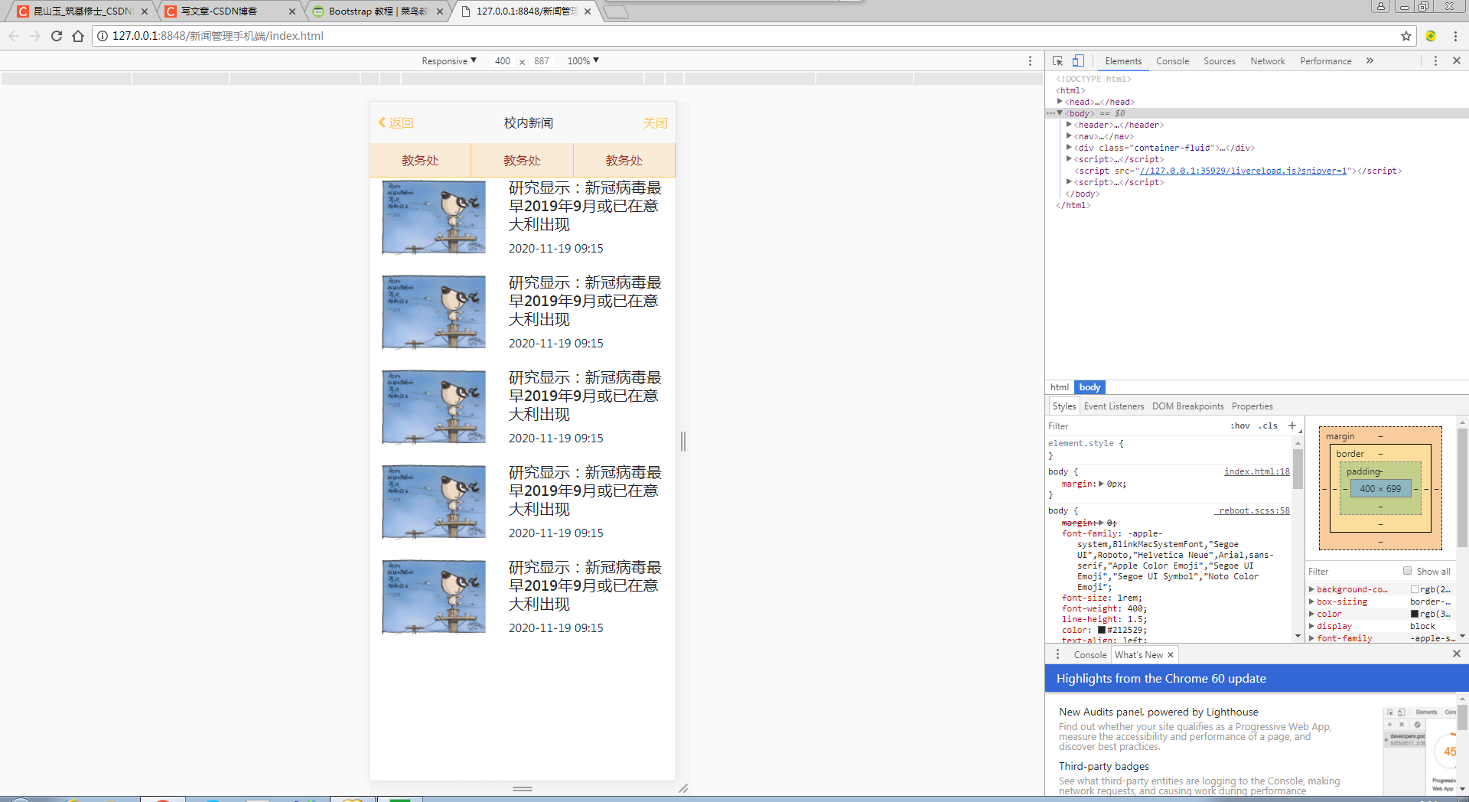Switch to the Network tab in DevTools
The height and width of the screenshot is (802, 1469).
pyautogui.click(x=1267, y=60)
